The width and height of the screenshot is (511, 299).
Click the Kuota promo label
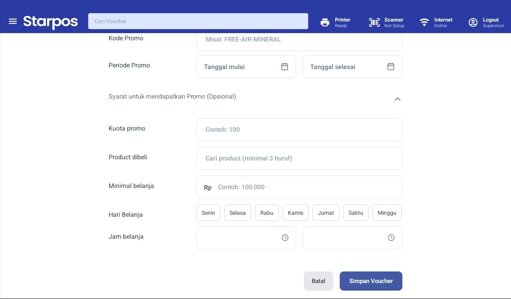[x=127, y=129]
